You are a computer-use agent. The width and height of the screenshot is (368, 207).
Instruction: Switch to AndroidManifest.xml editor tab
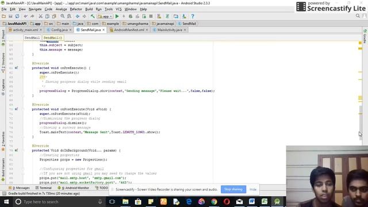(129, 30)
